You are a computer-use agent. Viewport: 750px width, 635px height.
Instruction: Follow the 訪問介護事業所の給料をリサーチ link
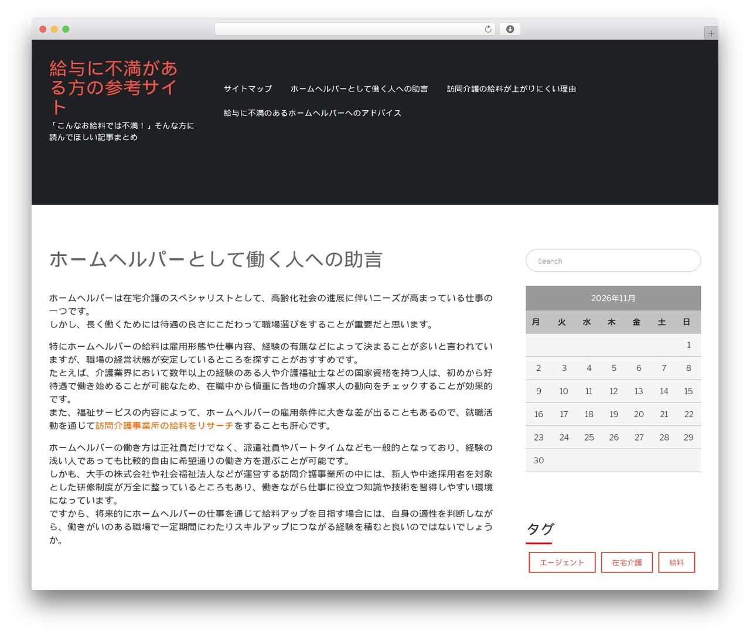[x=164, y=426]
